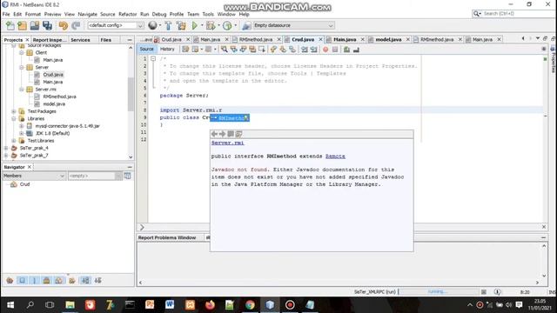
Task: Open the Tools menu
Action: (x=208, y=14)
